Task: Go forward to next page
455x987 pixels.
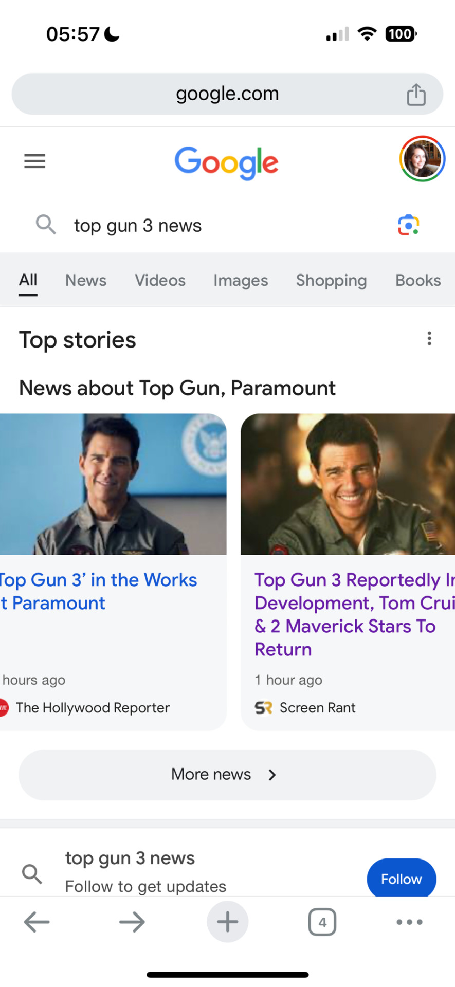Action: click(x=132, y=922)
